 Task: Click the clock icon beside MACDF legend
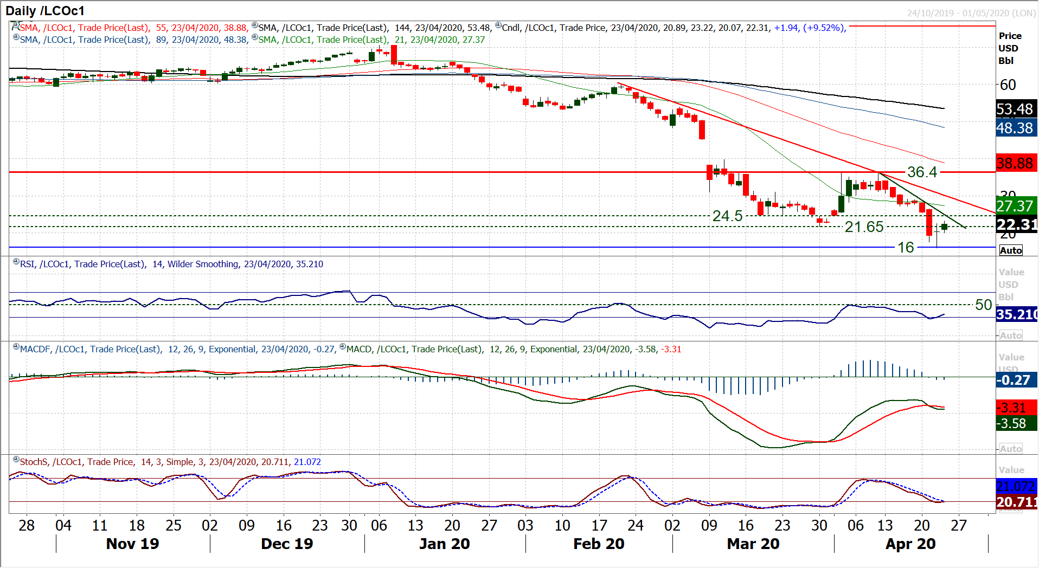16,347
